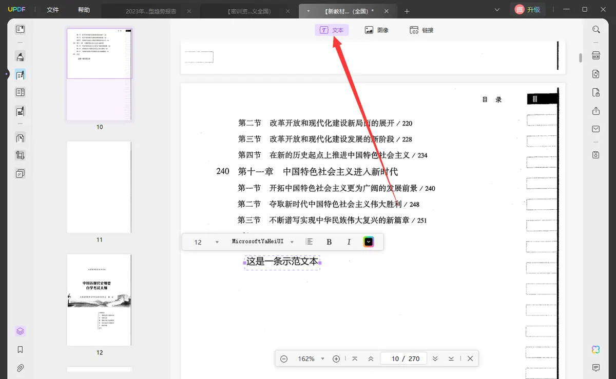Launch the UPDF AI colorful icon
The width and height of the screenshot is (616, 379).
596,350
